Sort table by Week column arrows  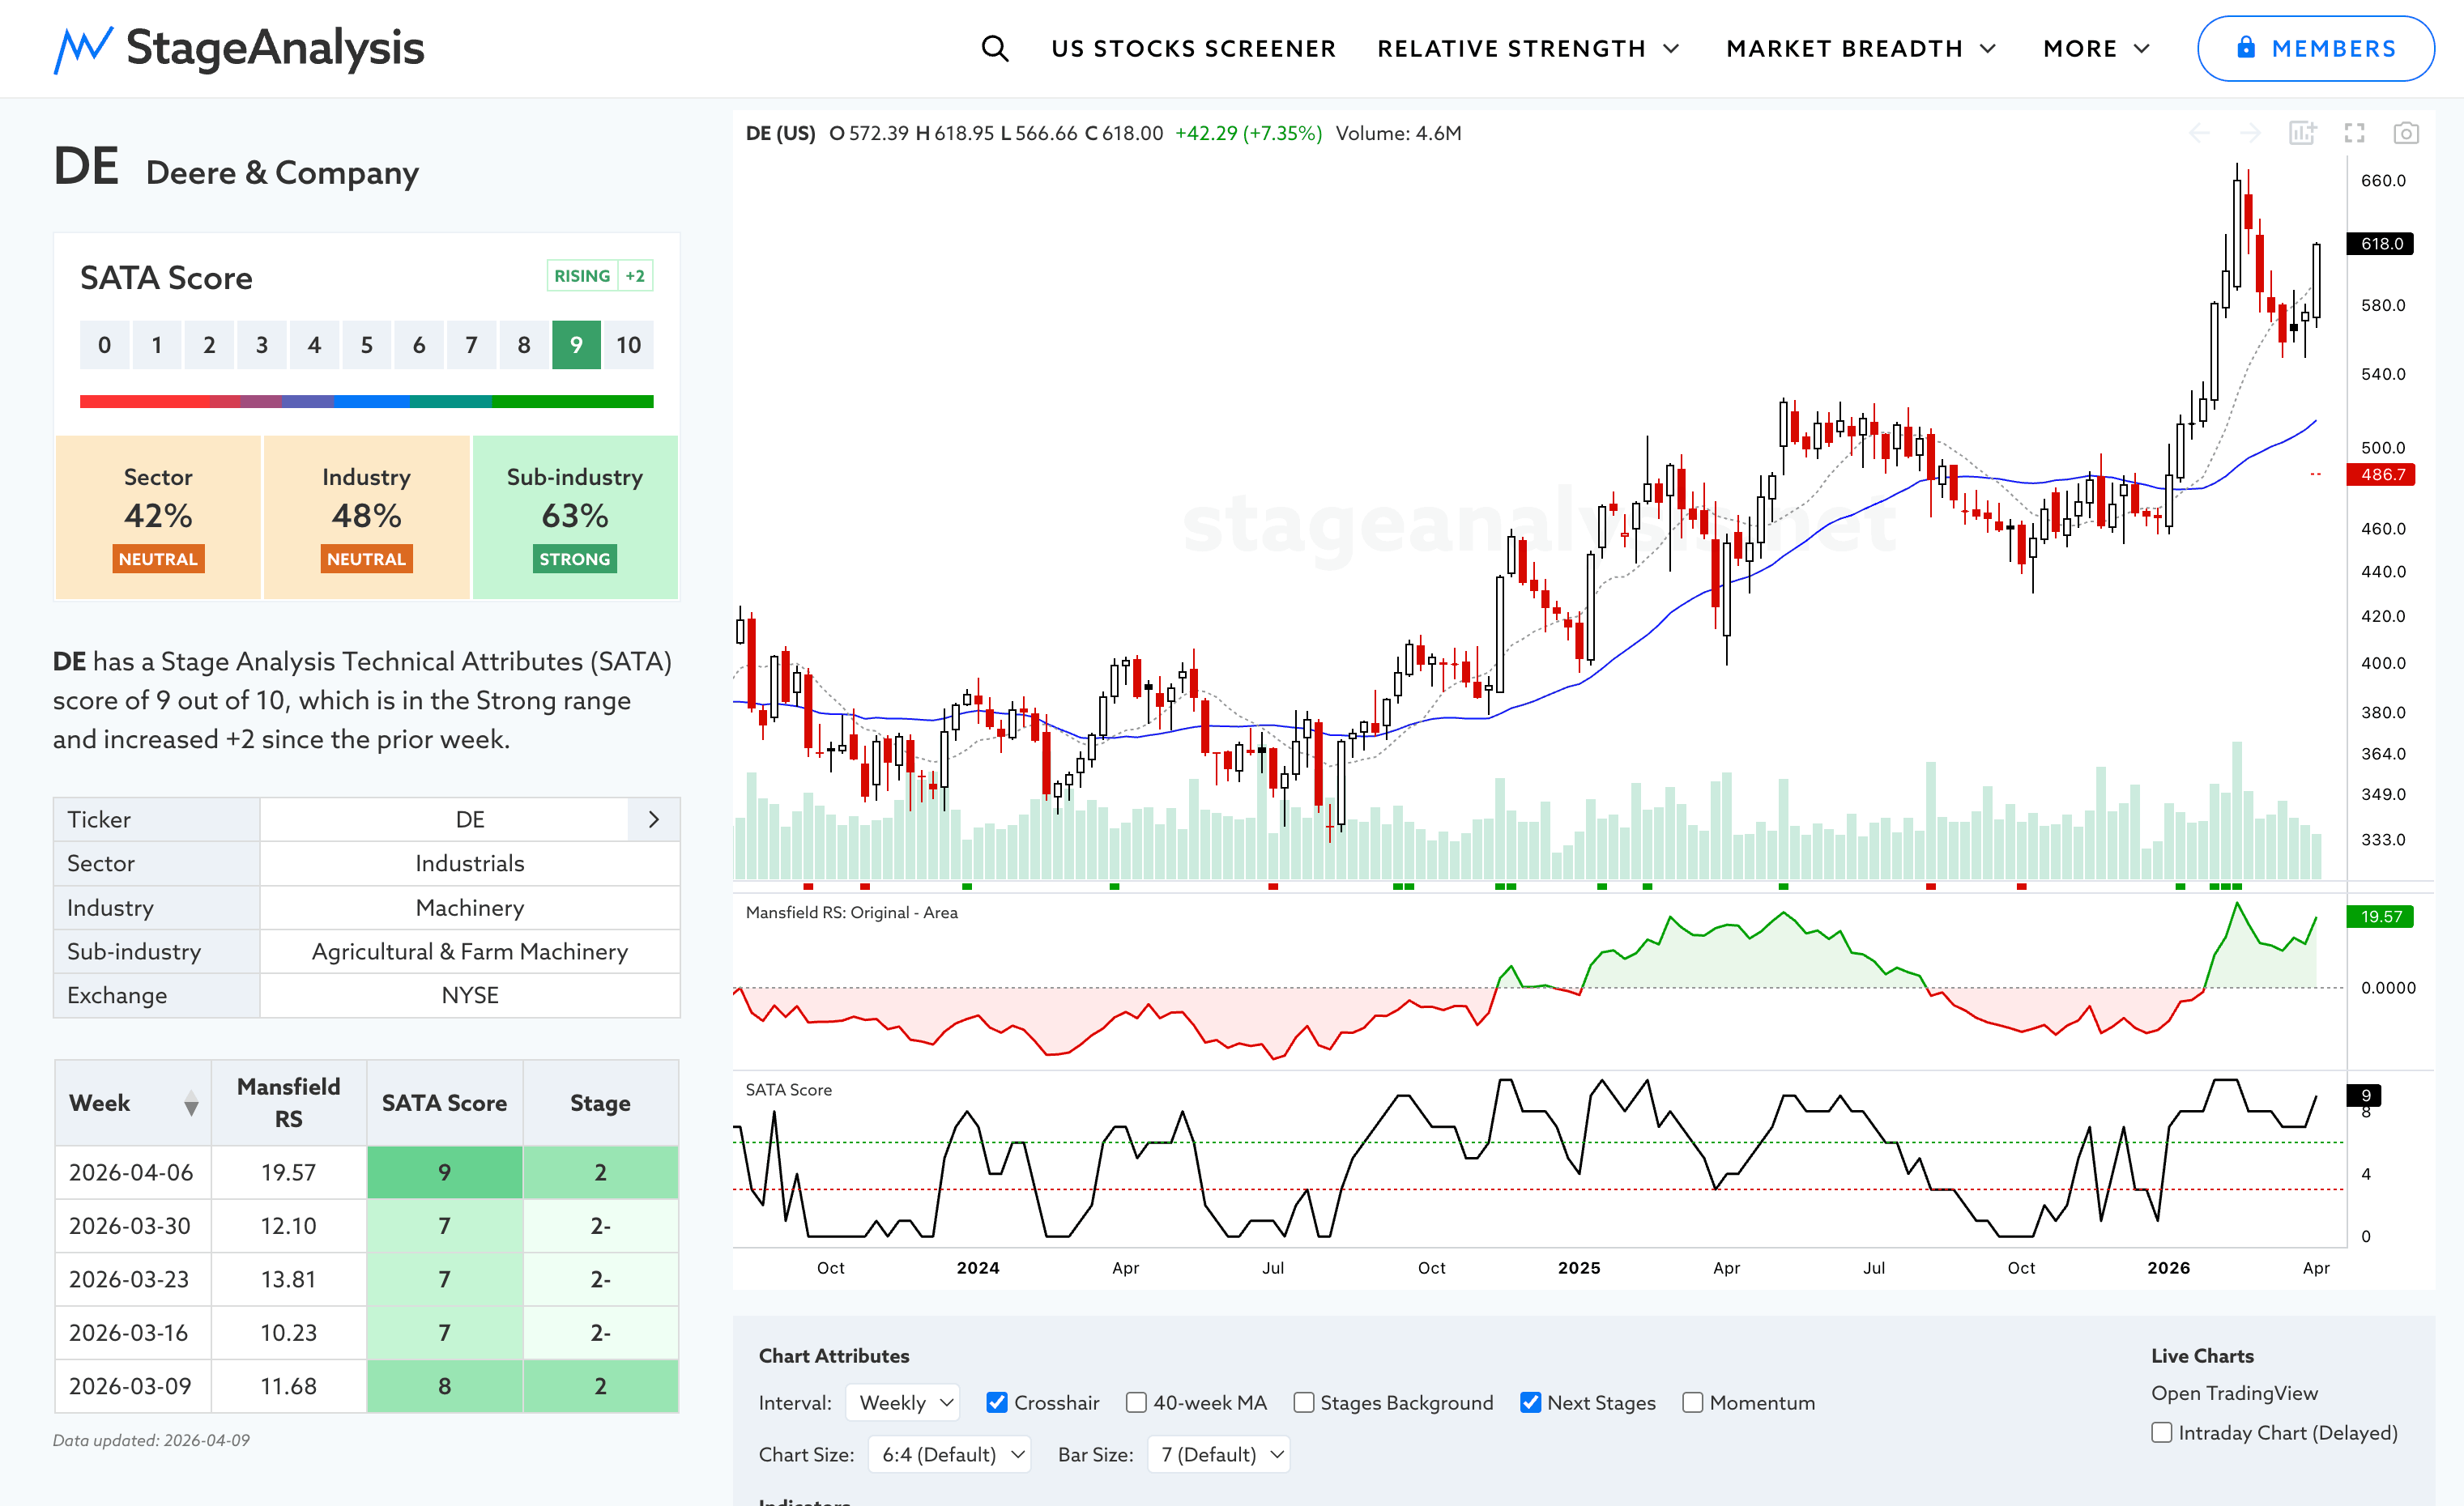pyautogui.click(x=191, y=1104)
